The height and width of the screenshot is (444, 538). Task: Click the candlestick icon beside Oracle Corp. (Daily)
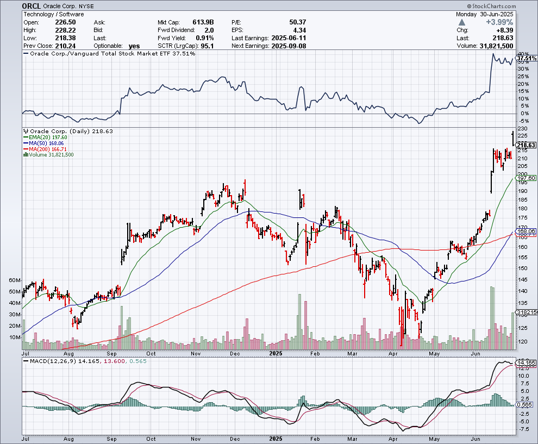tap(26, 131)
